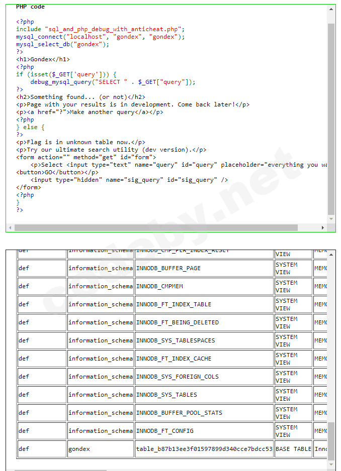This screenshot has width=341, height=471.
Task: Click the hidden sig_query input code line
Action: [129, 180]
